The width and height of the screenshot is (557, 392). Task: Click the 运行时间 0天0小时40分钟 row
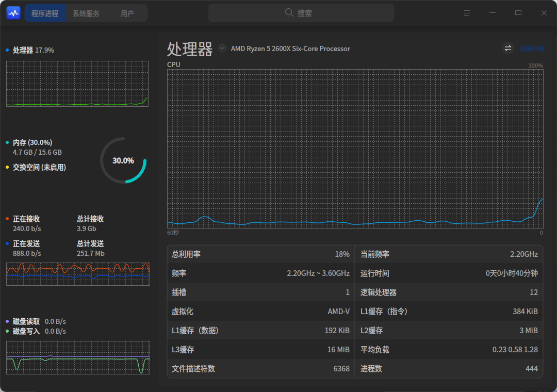[x=449, y=273]
